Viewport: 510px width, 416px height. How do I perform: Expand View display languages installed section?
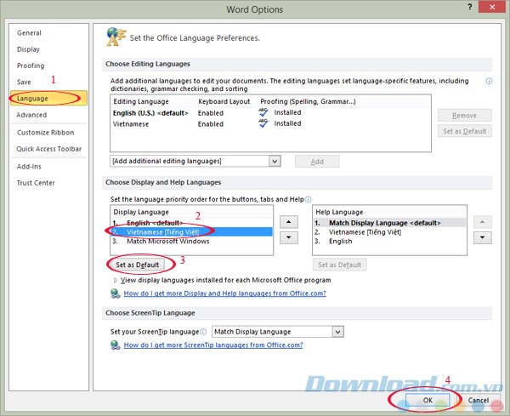[x=116, y=279]
